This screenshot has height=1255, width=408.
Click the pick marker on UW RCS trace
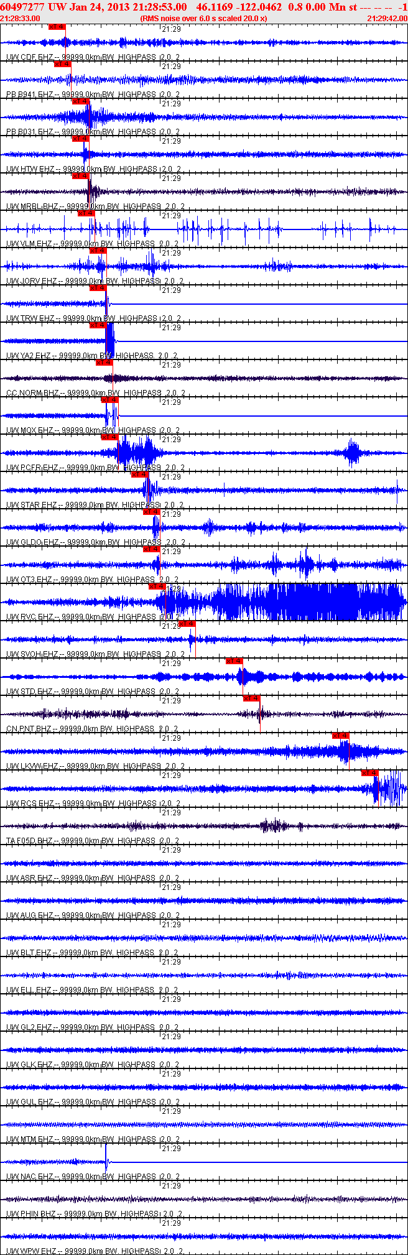(369, 773)
